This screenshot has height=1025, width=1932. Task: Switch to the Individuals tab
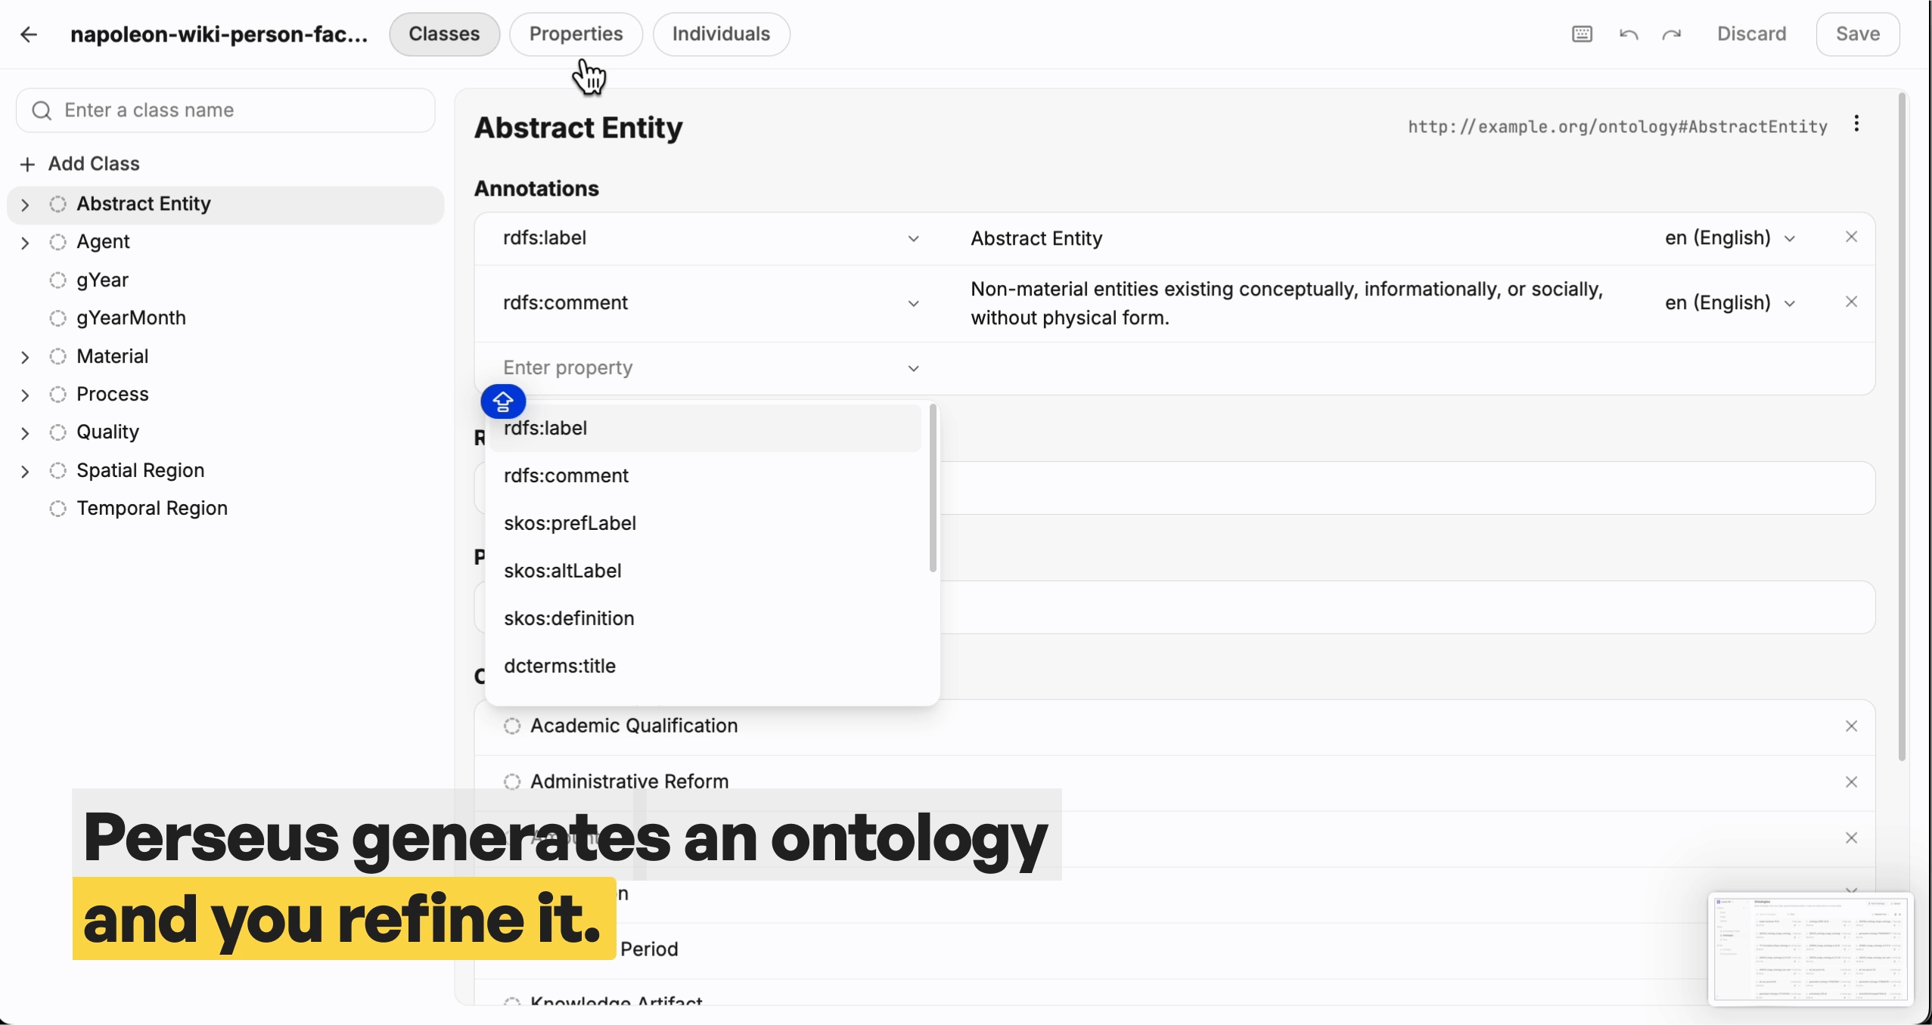(x=721, y=34)
